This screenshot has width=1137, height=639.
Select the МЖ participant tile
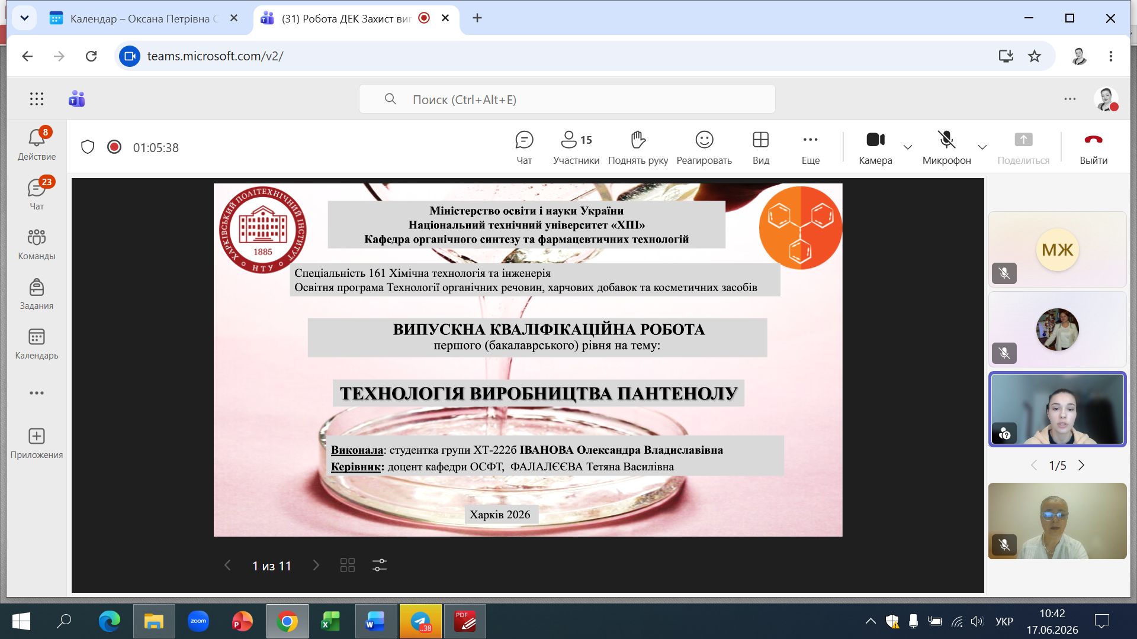click(1058, 249)
